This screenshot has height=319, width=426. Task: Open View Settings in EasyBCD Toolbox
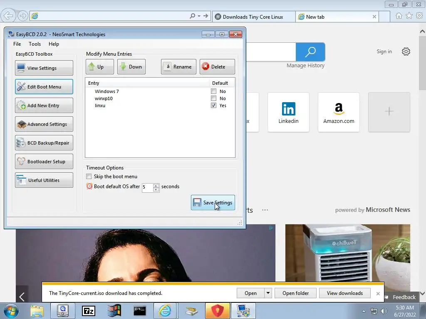44,68
